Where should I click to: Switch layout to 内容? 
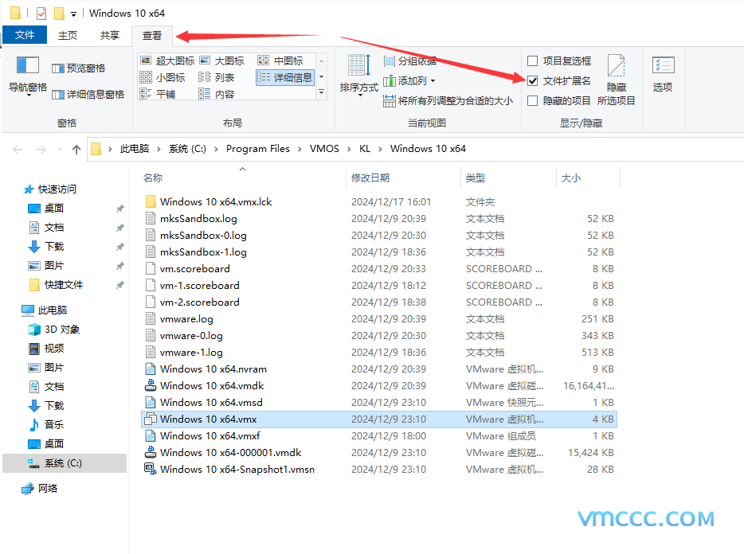click(217, 94)
